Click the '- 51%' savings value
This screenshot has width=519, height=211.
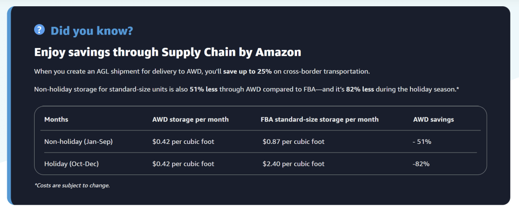(x=422, y=141)
